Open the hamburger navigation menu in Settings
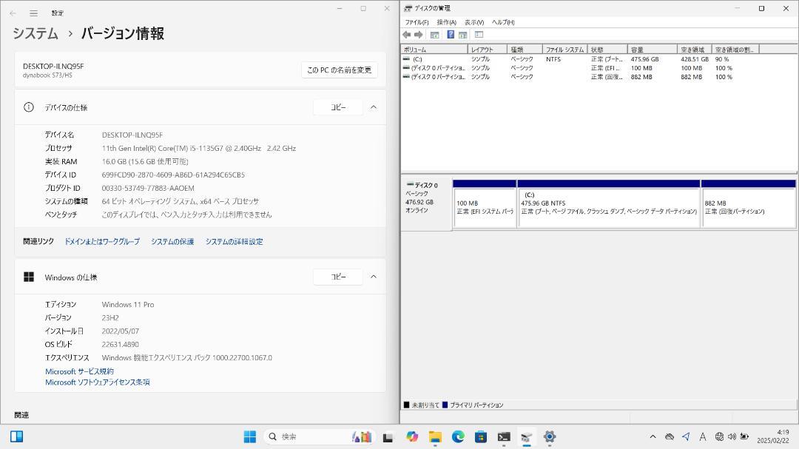The image size is (799, 449). point(33,13)
